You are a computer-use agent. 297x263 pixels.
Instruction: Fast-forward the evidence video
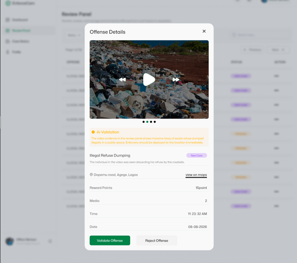pyautogui.click(x=176, y=80)
